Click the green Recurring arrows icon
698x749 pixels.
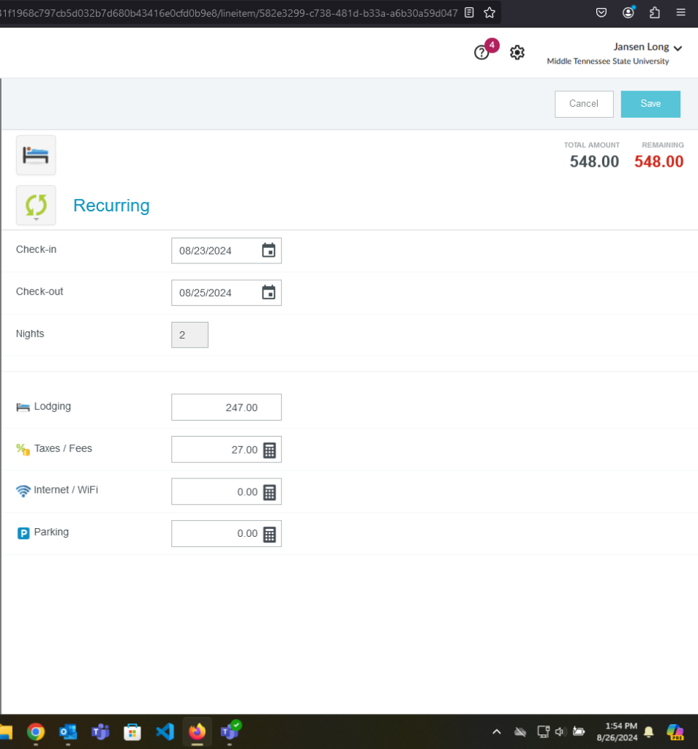coord(36,206)
